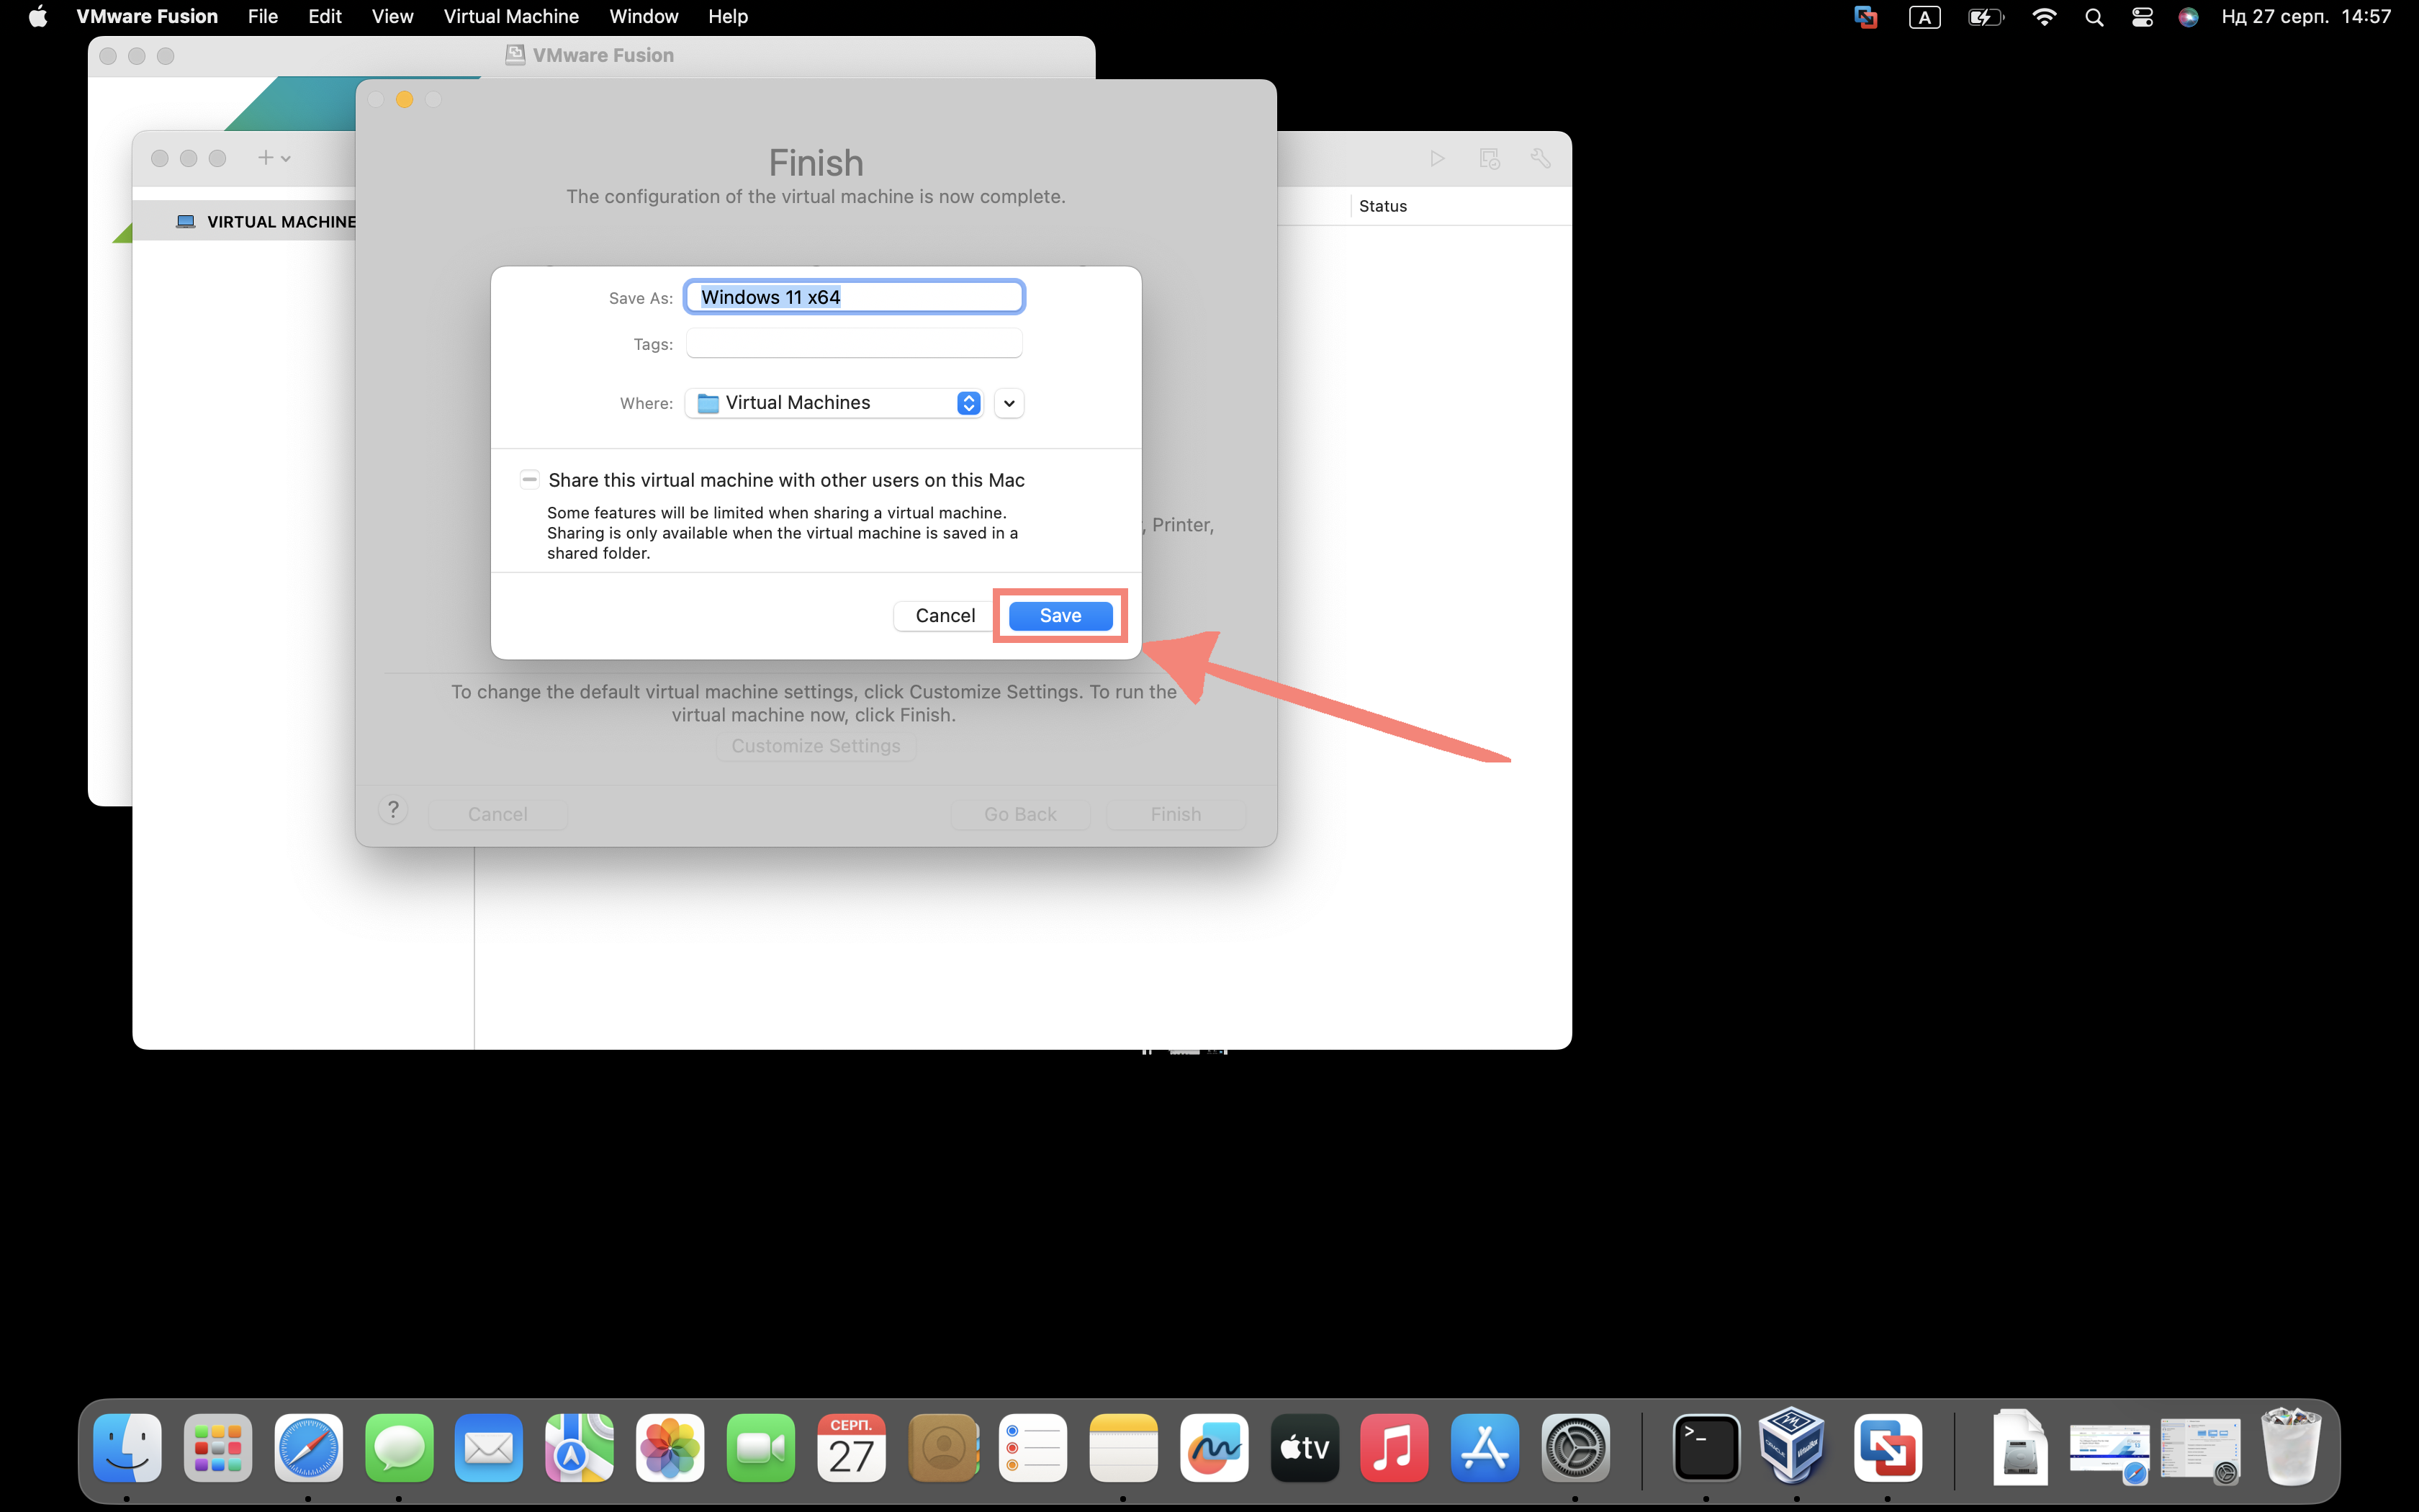Viewport: 2419px width, 1512px height.
Task: Open the disk image file in Dock
Action: point(2019,1446)
